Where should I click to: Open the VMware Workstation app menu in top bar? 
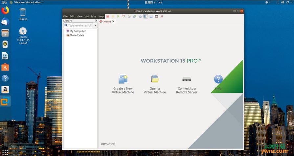click(27, 2)
